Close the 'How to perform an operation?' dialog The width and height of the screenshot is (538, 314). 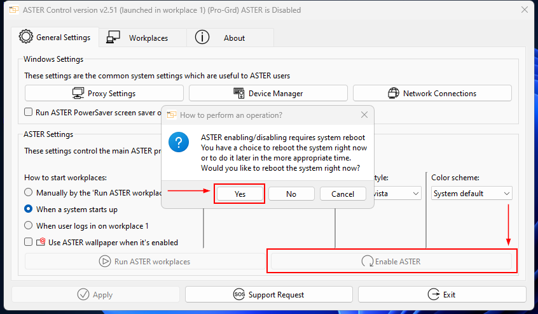pyautogui.click(x=364, y=115)
